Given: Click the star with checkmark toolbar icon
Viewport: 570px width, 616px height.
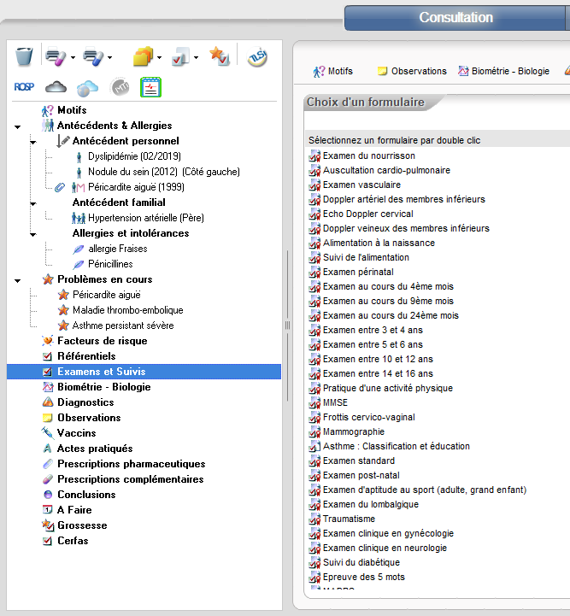Looking at the screenshot, I should 219,57.
